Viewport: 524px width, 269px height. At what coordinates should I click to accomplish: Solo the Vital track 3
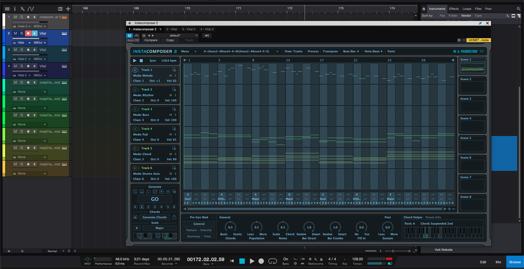click(x=22, y=50)
